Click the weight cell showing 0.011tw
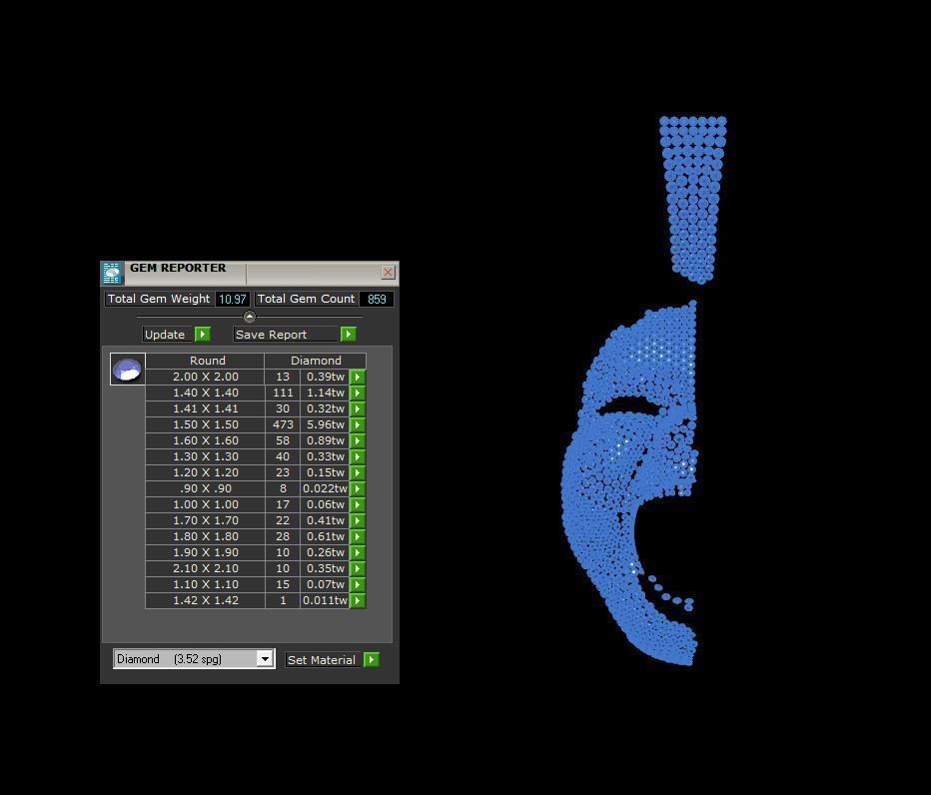This screenshot has height=795, width=931. point(325,601)
